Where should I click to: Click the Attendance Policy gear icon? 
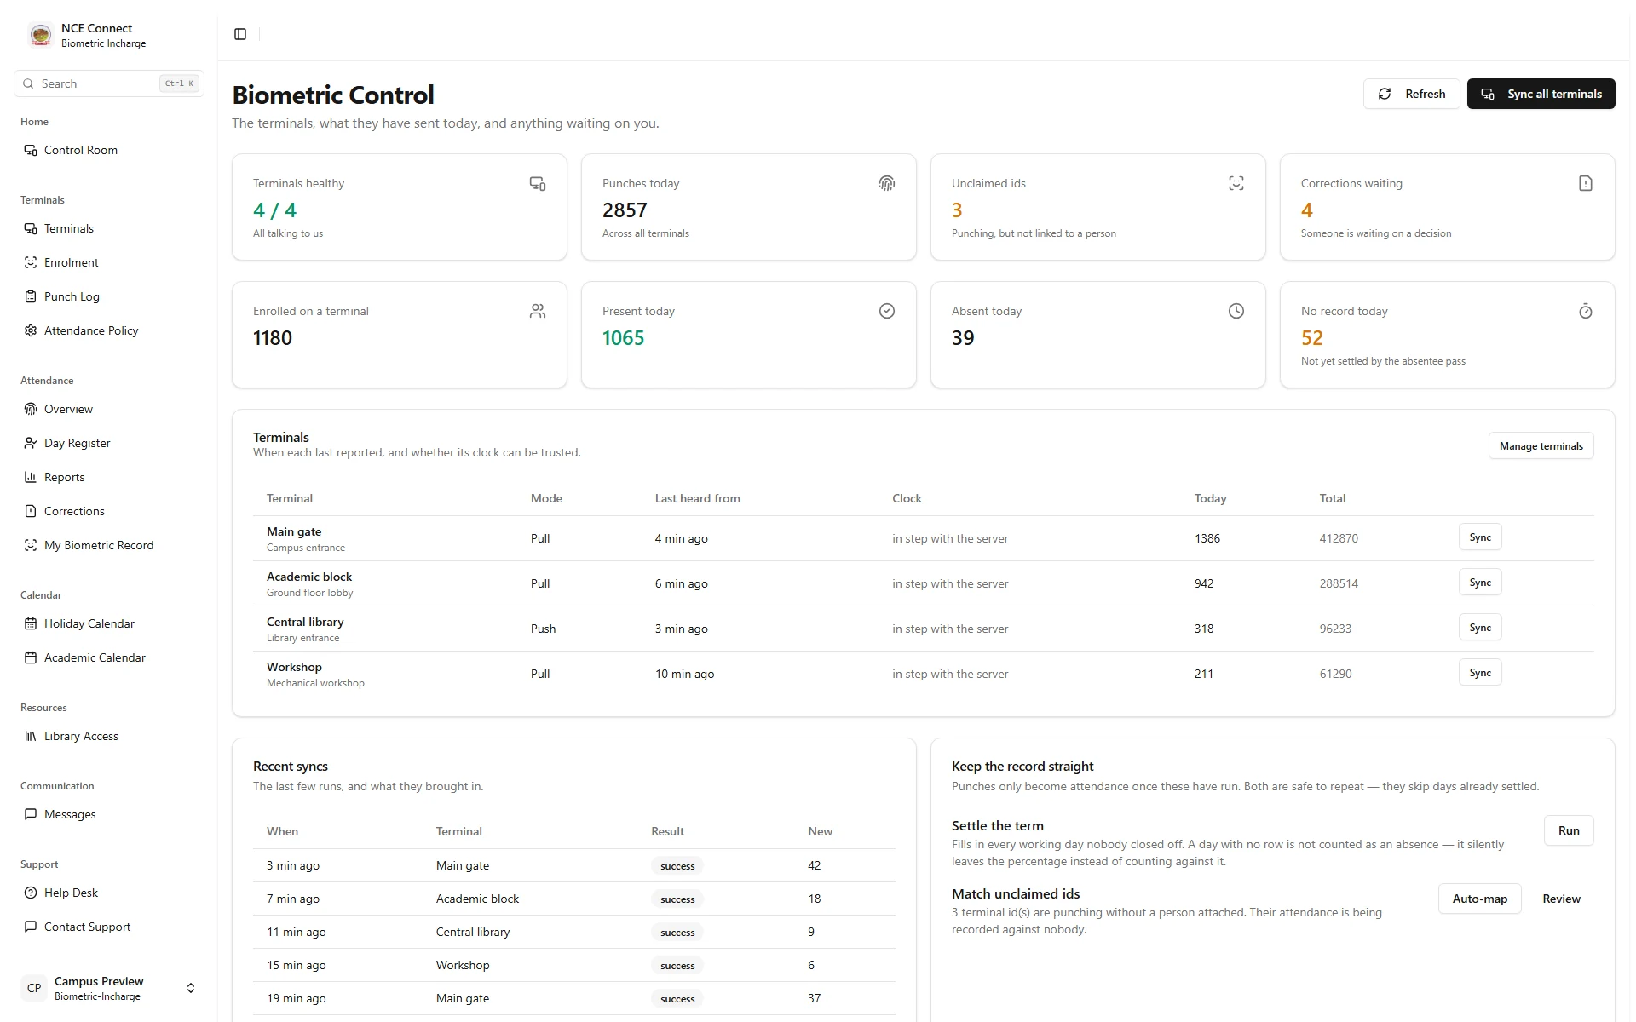[31, 330]
